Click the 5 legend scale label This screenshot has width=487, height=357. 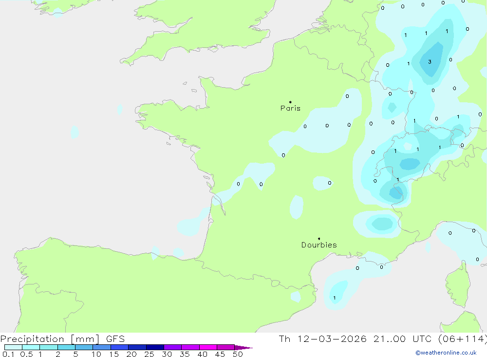(75, 354)
